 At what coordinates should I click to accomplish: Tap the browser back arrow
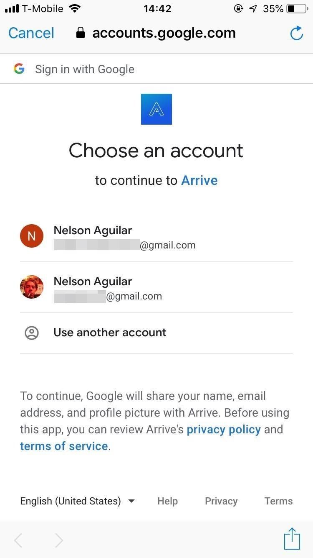pos(18,540)
